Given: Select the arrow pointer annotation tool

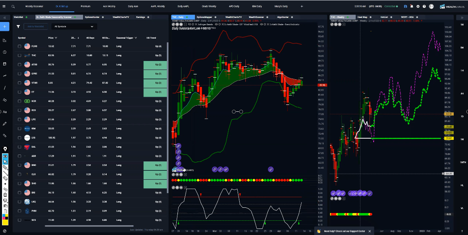Looking at the screenshot, I should (5, 162).
